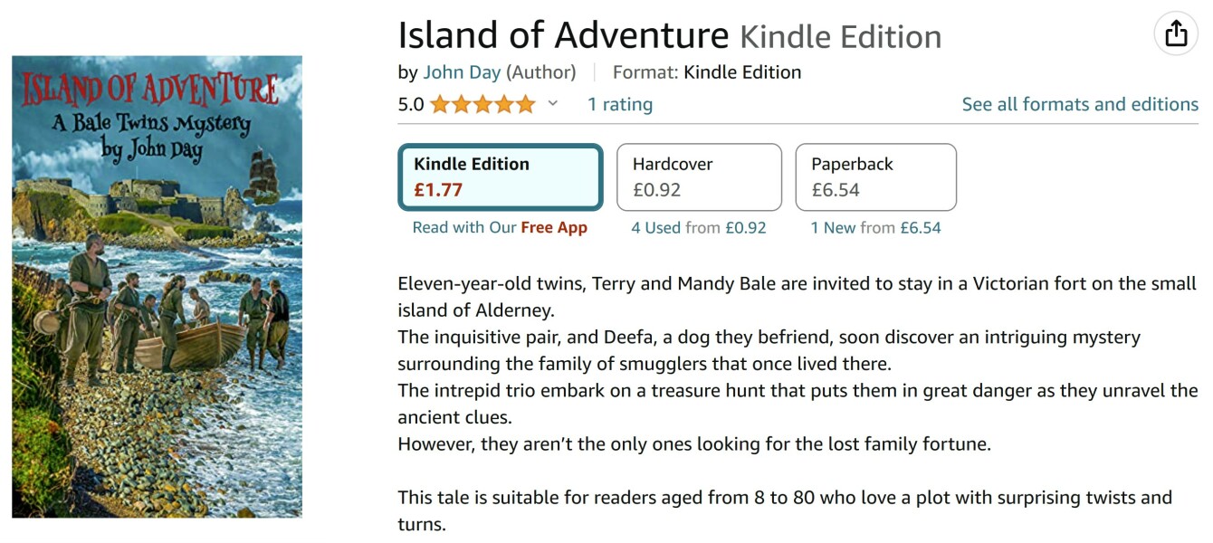The height and width of the screenshot is (543, 1213).
Task: Click the share icon button
Action: pyautogui.click(x=1176, y=34)
